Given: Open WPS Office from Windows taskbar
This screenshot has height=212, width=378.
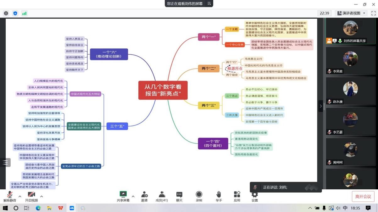Looking at the screenshot, I should 60,208.
